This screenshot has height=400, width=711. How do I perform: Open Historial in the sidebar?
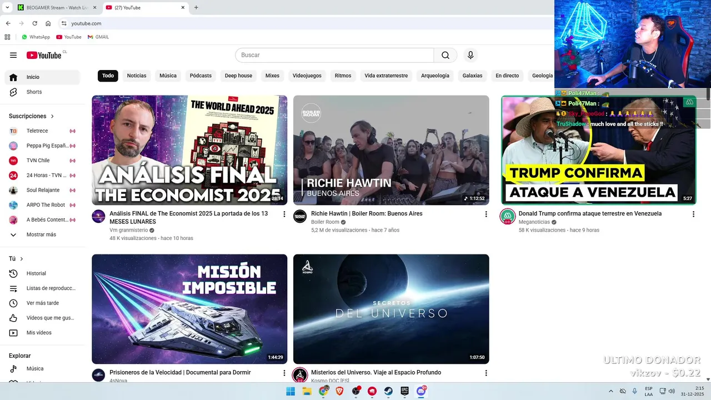42,273
